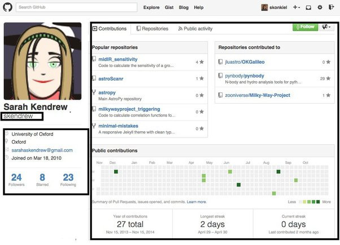This screenshot has width=340, height=245.
Task: Switch to the Repositories tab
Action: point(151,28)
